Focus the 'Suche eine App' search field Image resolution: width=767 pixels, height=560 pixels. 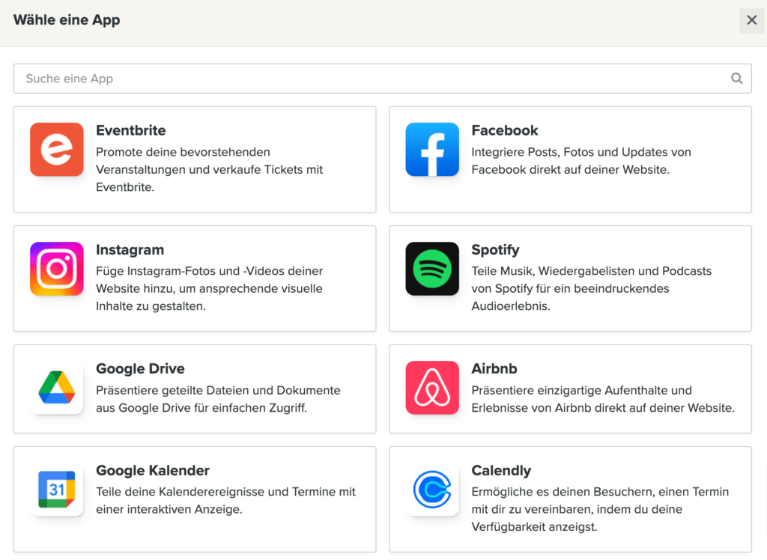(383, 79)
